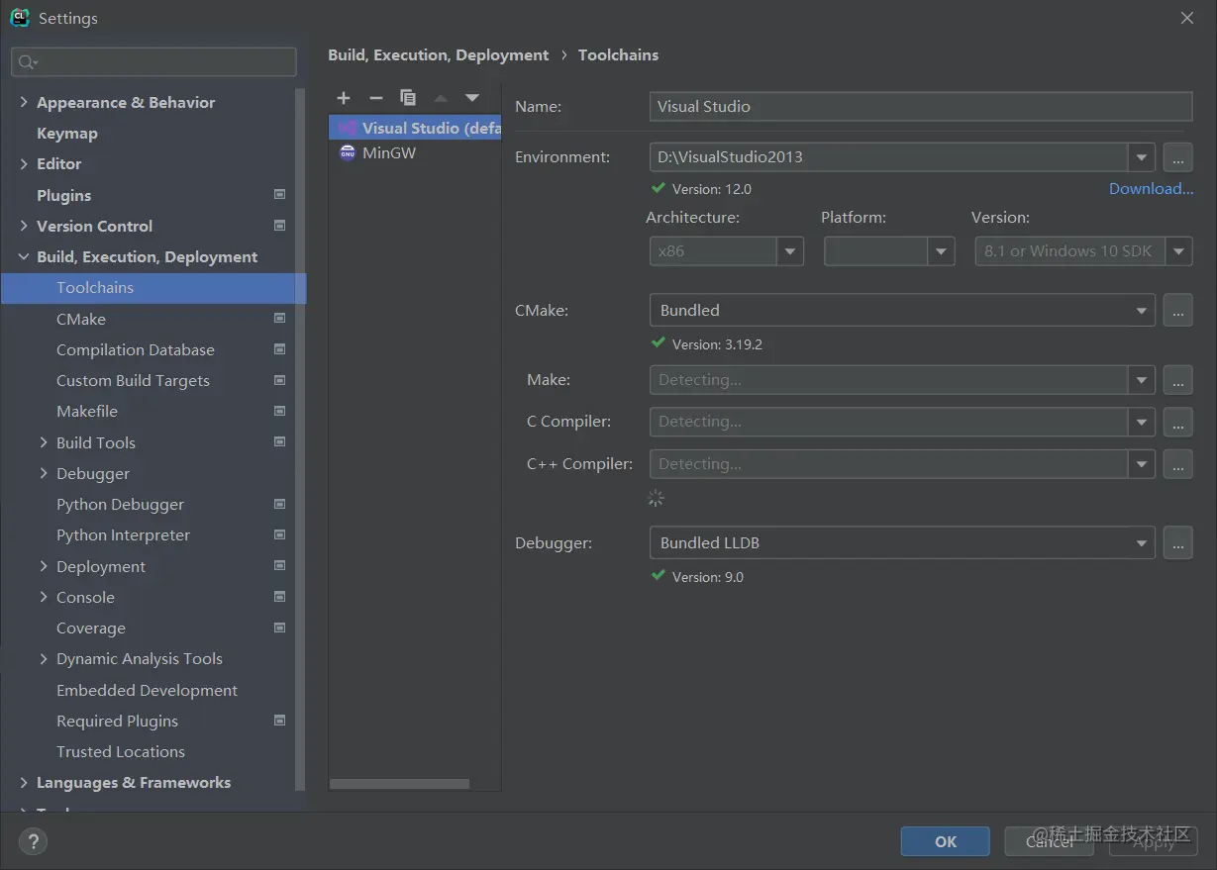This screenshot has height=870, width=1217.
Task: Move toolchain down with arrow icon
Action: (x=472, y=97)
